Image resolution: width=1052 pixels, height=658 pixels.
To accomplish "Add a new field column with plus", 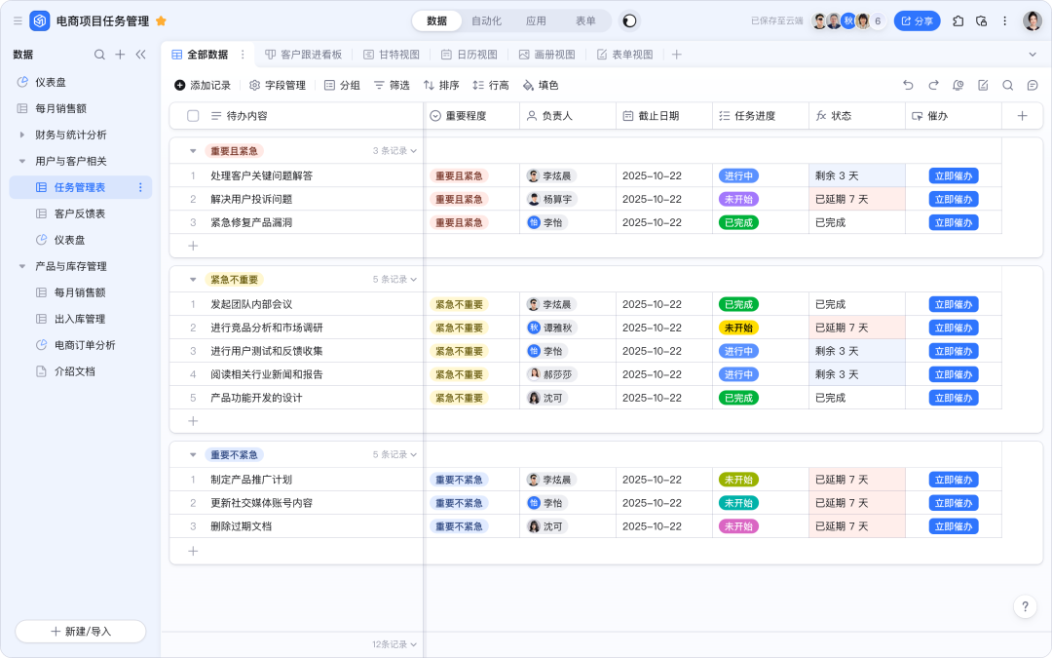I will point(1022,116).
